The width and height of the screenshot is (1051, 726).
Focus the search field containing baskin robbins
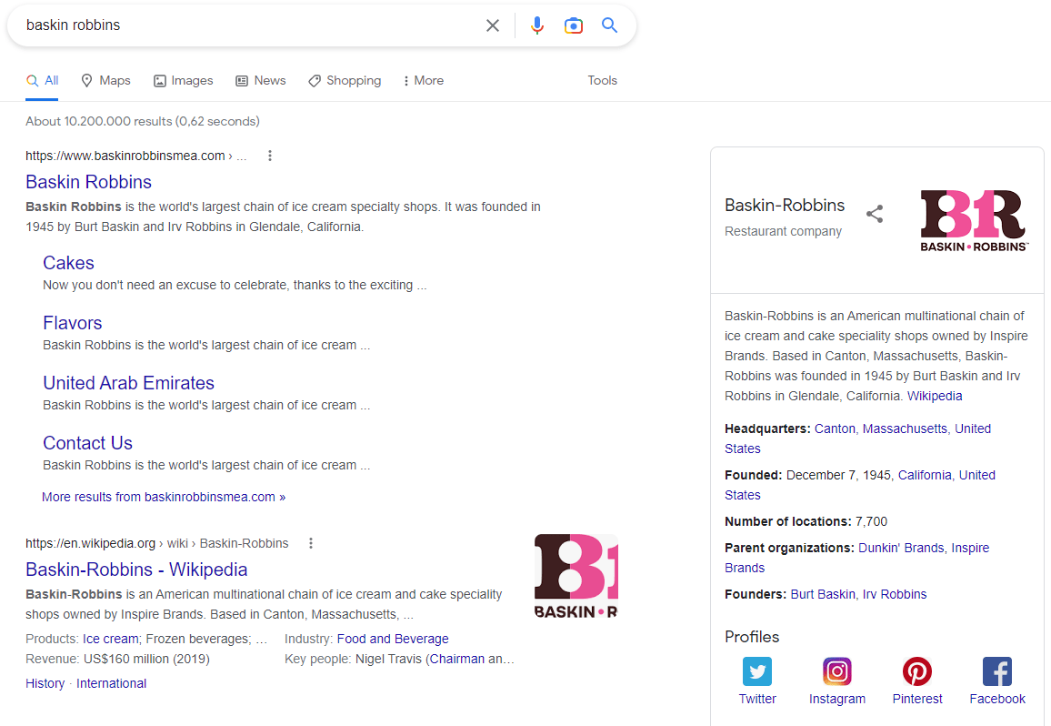point(248,25)
